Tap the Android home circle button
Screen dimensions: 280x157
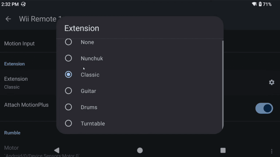click(140, 150)
